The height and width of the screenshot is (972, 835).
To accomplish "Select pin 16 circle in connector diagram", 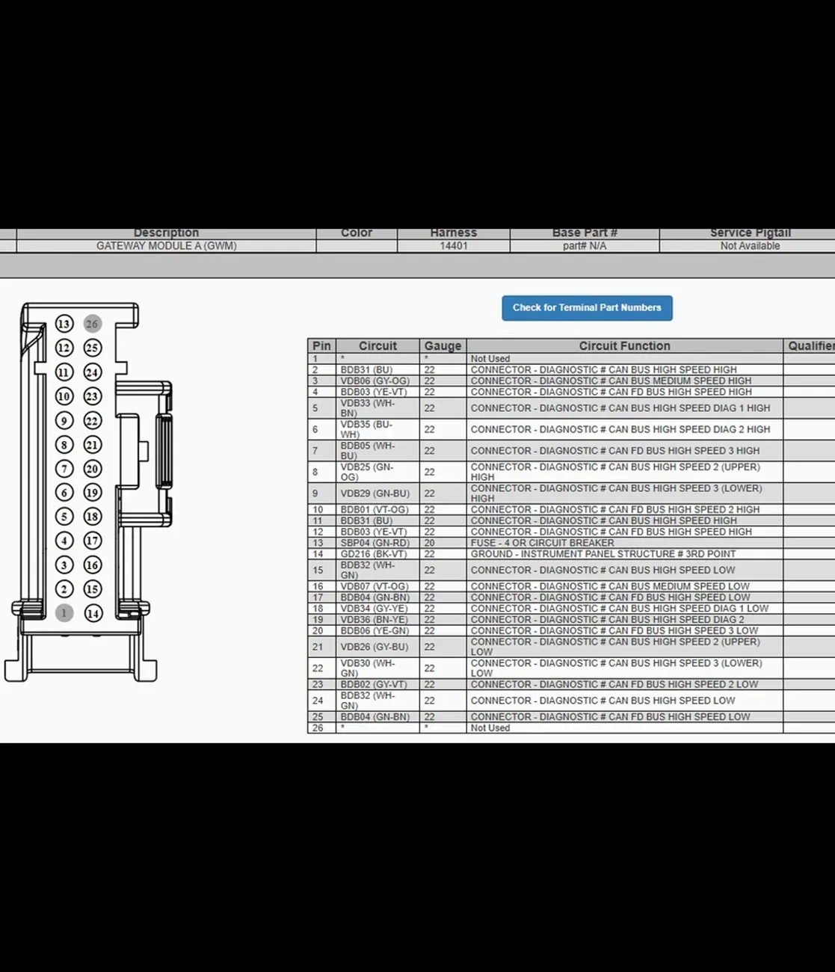I will 92,565.
